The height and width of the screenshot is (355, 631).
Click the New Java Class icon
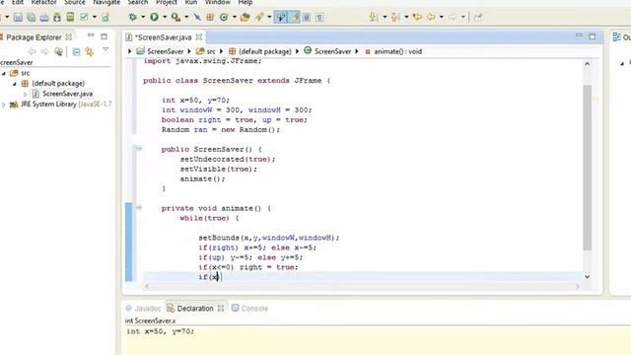pyautogui.click(x=224, y=17)
